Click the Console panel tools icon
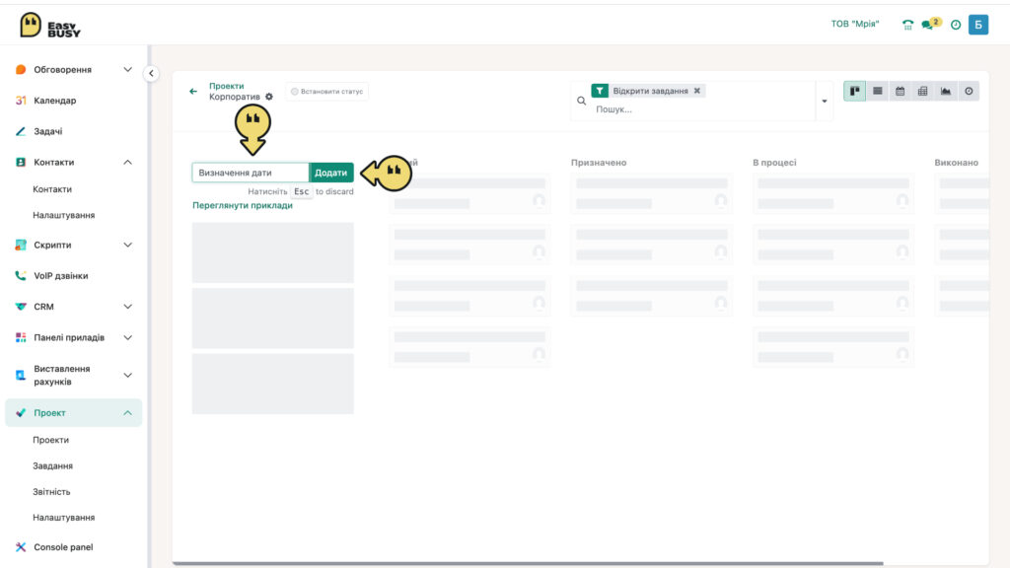The height and width of the screenshot is (568, 1010). coord(21,546)
